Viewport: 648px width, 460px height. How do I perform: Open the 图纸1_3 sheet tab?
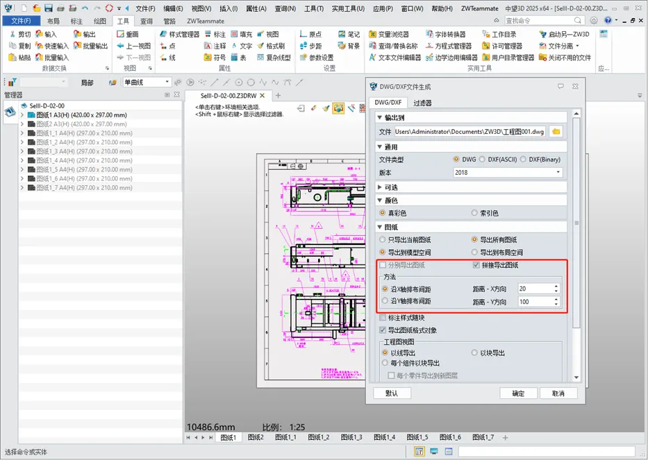(351, 437)
